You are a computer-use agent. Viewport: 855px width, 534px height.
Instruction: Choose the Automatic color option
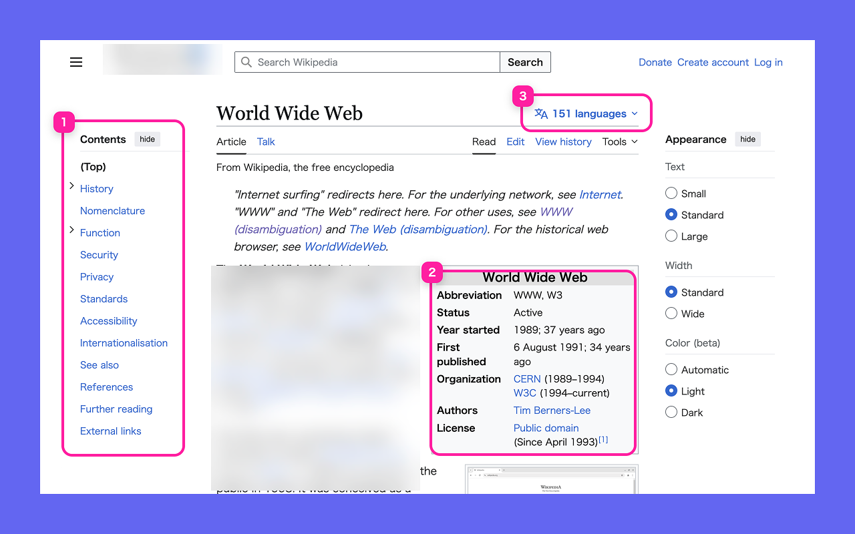click(x=671, y=370)
